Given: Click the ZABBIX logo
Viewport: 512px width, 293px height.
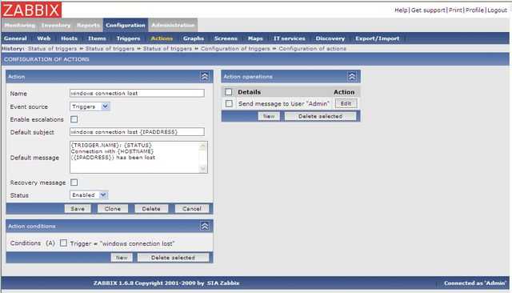Looking at the screenshot, I should pos(31,10).
